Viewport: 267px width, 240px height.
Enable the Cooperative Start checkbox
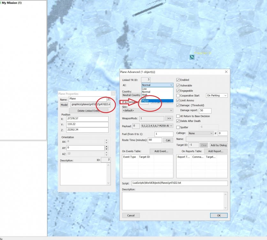(178, 95)
